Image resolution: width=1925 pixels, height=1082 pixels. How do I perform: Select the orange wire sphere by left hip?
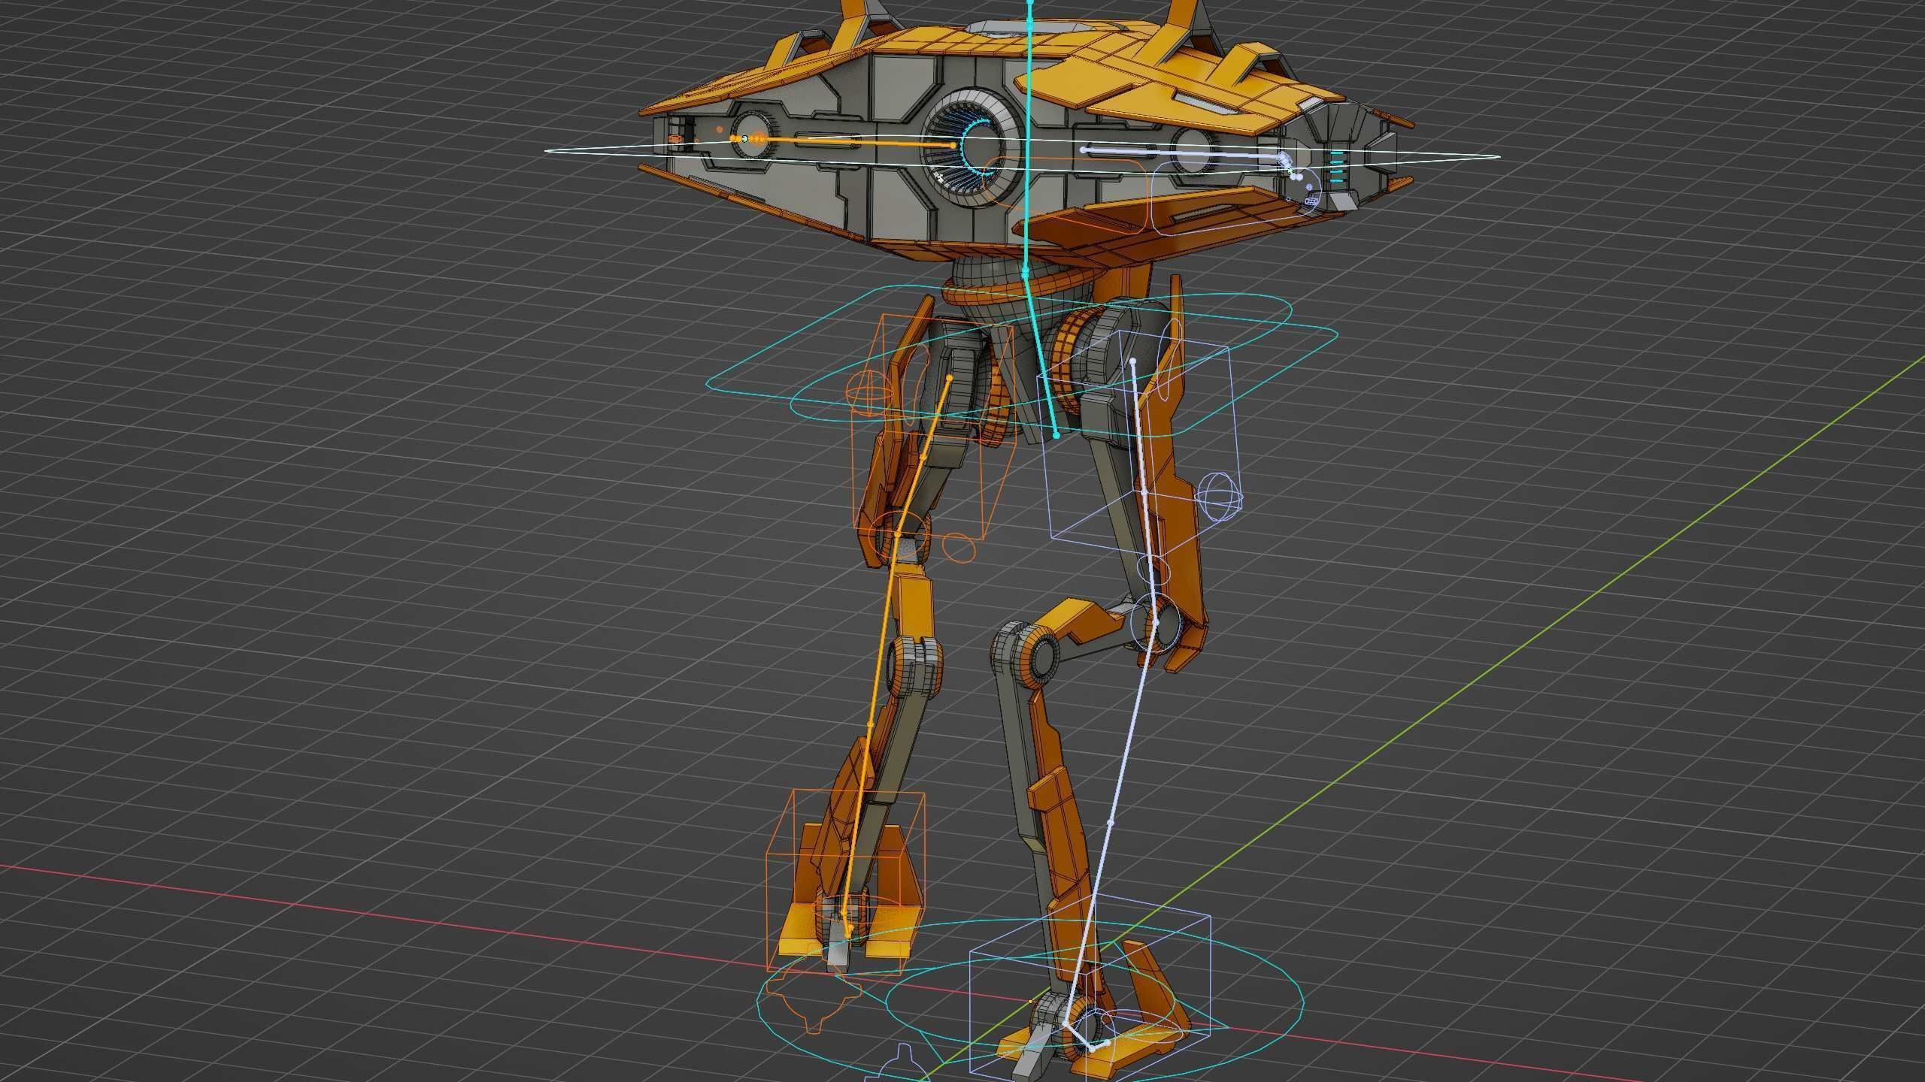pyautogui.click(x=869, y=392)
